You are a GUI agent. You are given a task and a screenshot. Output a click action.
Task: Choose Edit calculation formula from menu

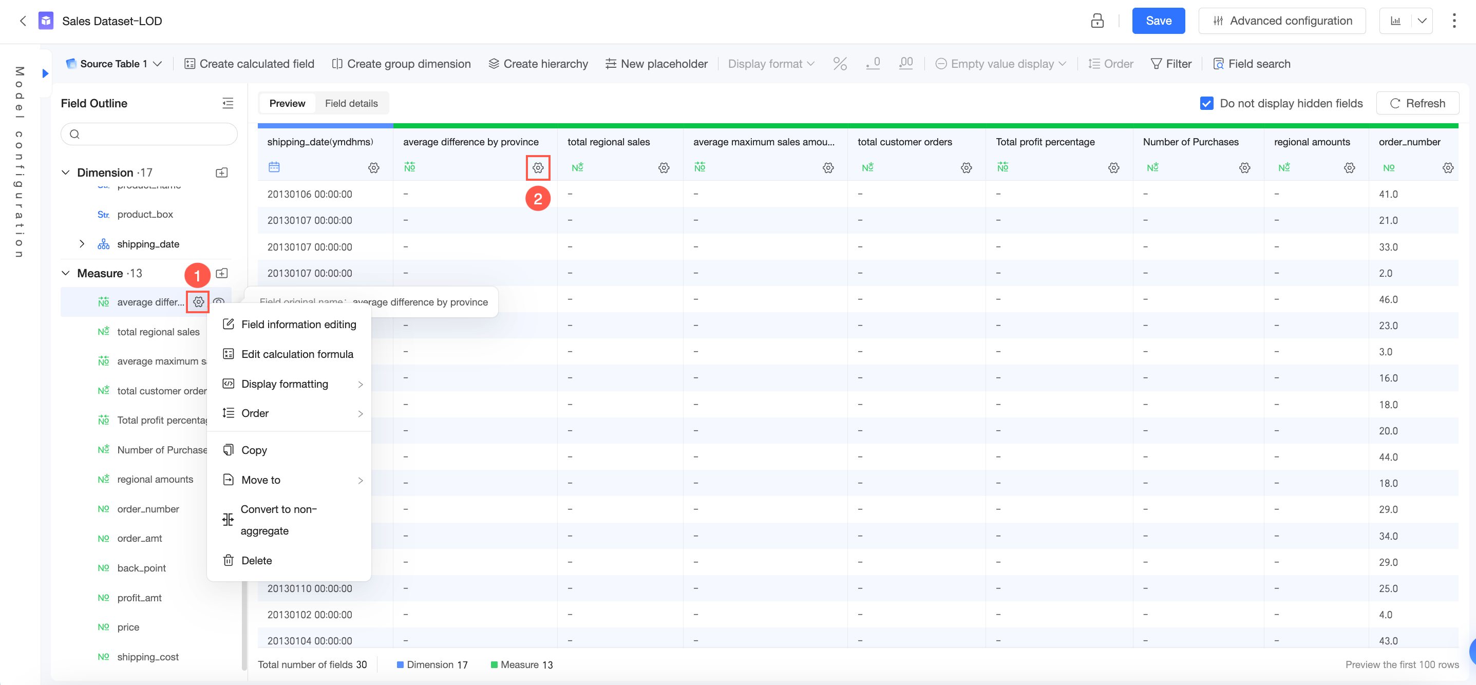point(297,354)
